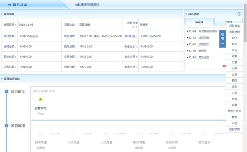
Task: Add a new to-do item with plus icon
Action: click(239, 14)
